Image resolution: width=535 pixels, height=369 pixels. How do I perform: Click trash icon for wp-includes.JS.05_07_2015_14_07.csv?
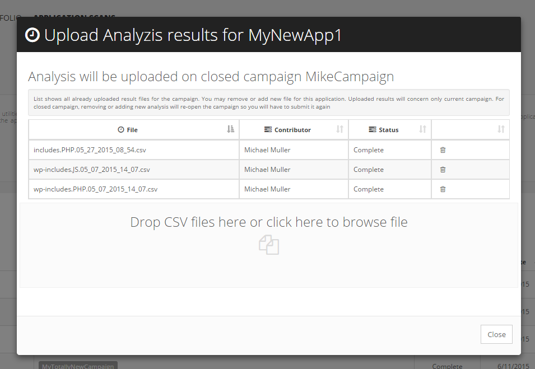(x=443, y=170)
